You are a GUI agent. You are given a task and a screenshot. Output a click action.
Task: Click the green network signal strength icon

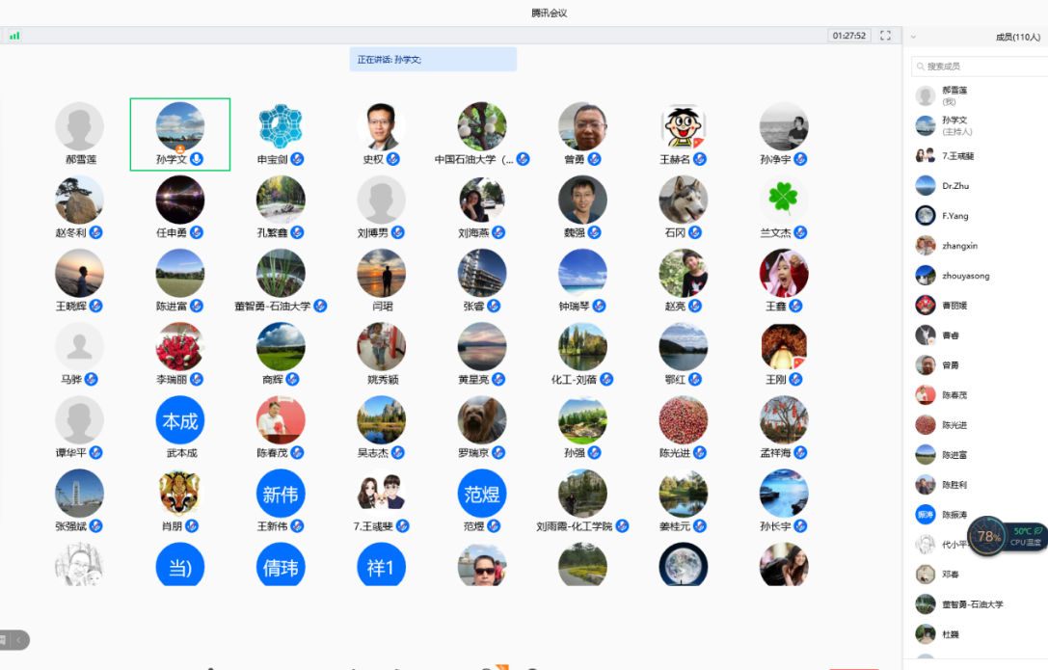[14, 36]
